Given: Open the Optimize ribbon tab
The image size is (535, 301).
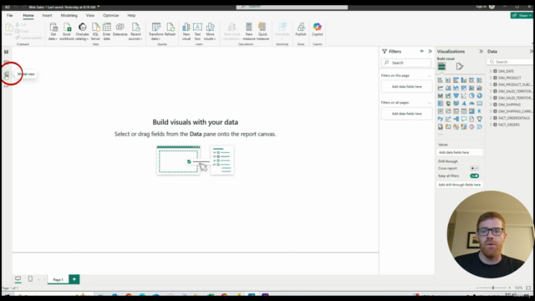Looking at the screenshot, I should coord(111,15).
